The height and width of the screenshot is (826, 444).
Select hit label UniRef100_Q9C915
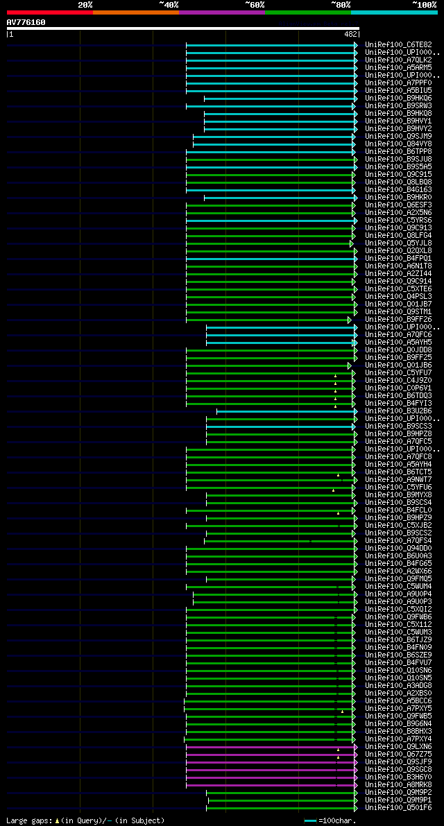(398, 175)
